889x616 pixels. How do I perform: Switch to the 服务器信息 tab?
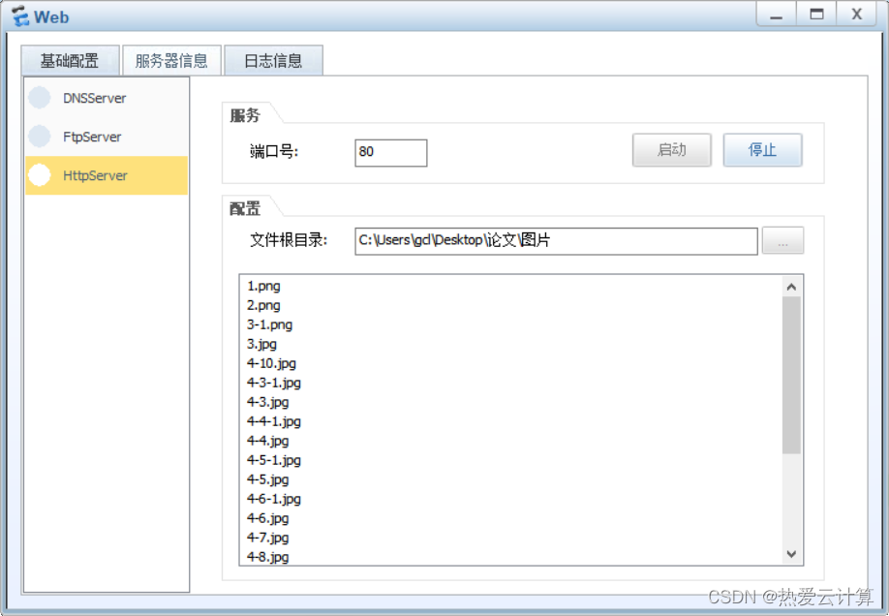(x=171, y=60)
